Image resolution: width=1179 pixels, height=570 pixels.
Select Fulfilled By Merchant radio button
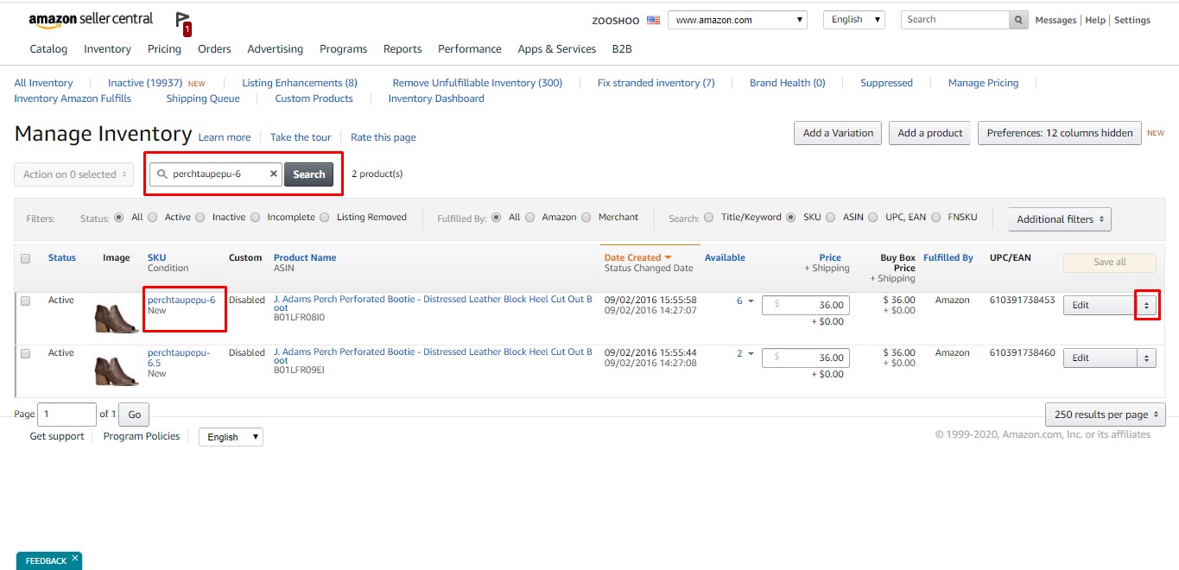click(x=586, y=218)
